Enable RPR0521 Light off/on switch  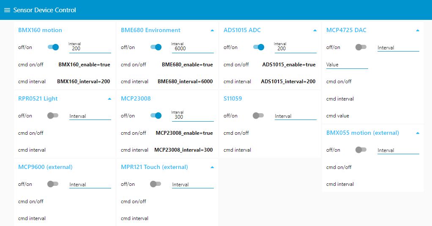(53, 116)
